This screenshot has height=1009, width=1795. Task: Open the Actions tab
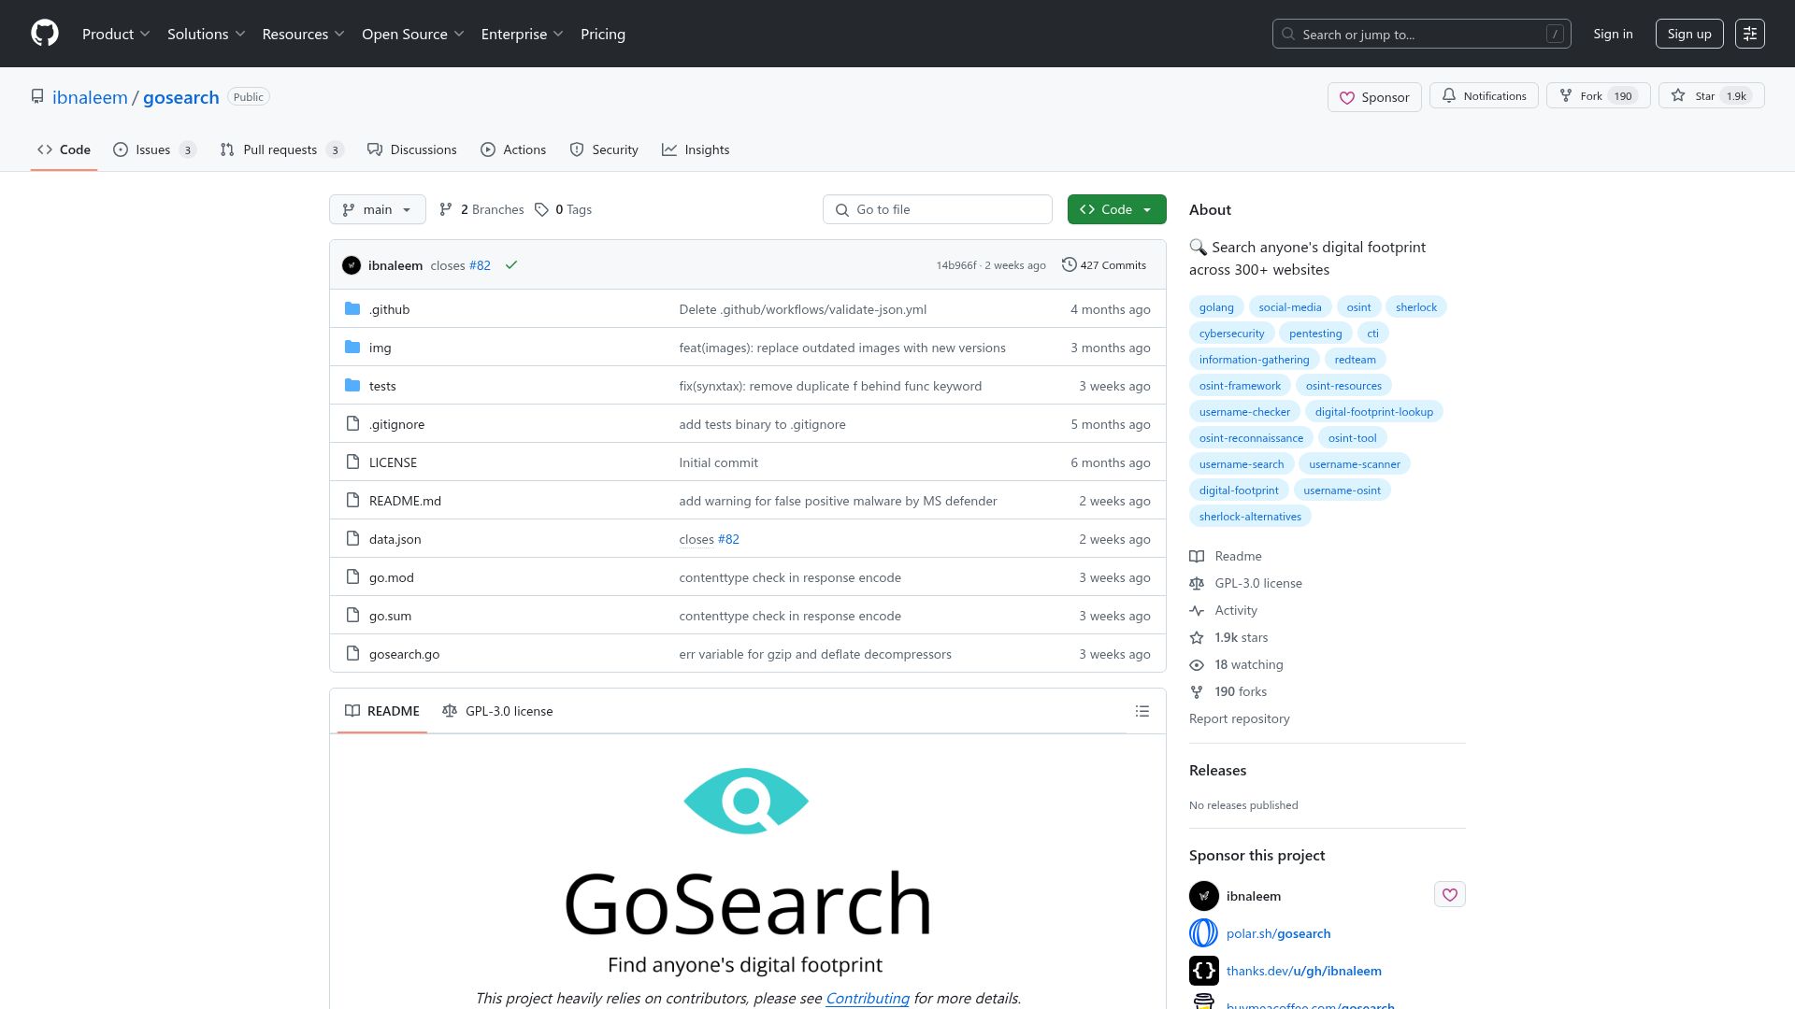click(513, 149)
